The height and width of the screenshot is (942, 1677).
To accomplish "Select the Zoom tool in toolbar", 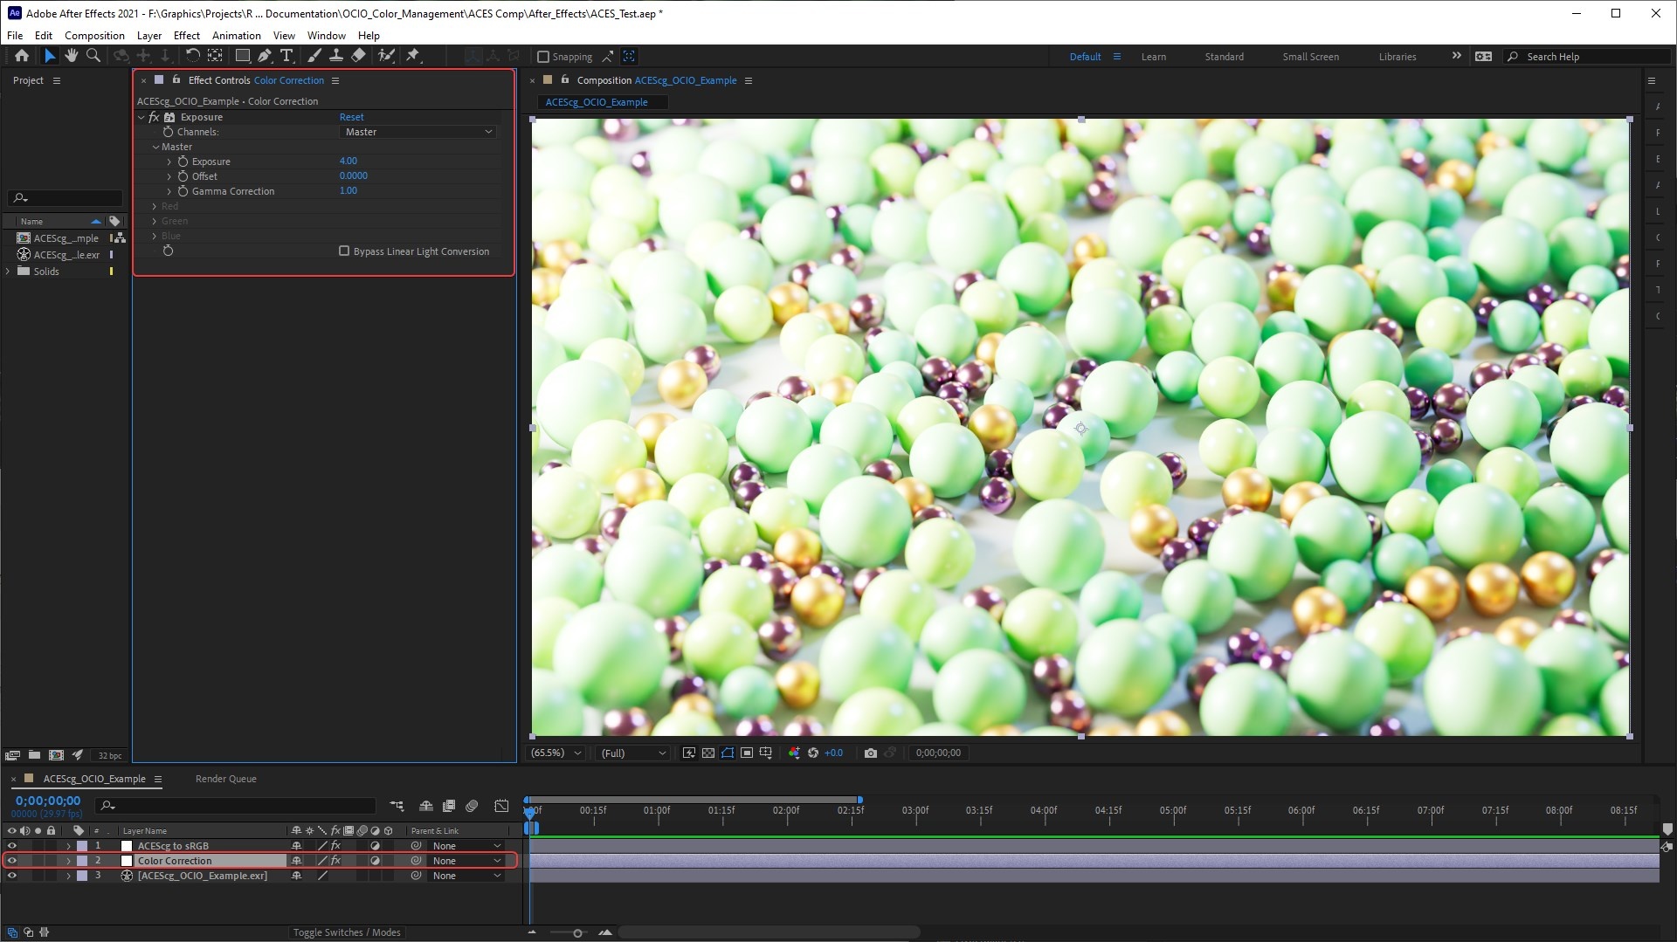I will 93,56.
